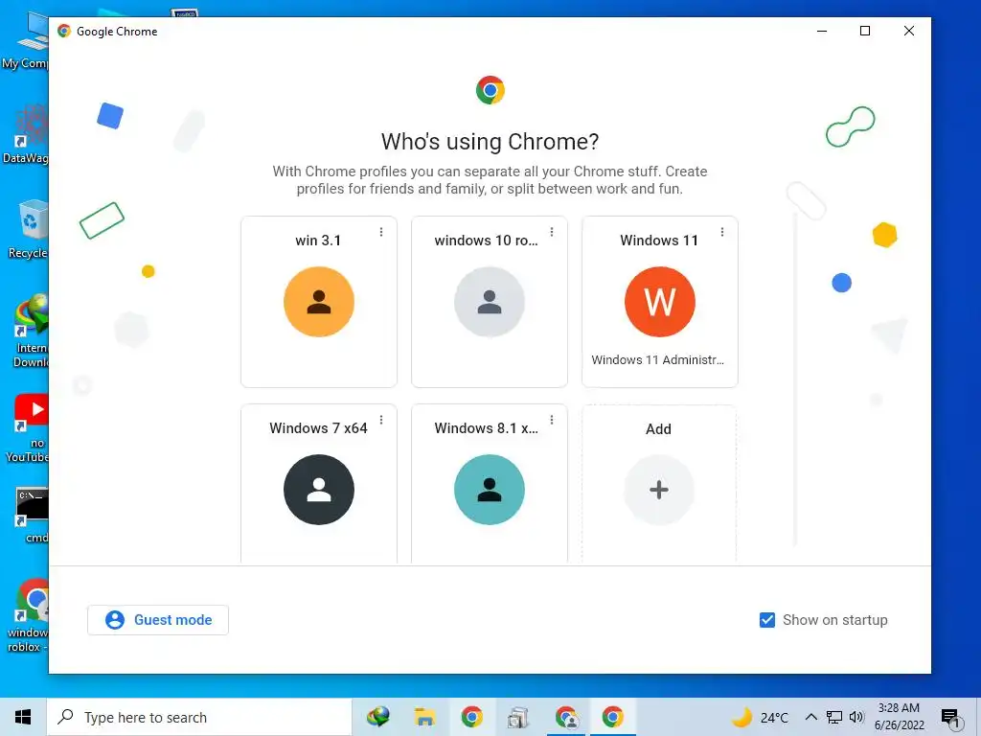Show hidden system tray icons
This screenshot has width=981, height=736.
810,717
